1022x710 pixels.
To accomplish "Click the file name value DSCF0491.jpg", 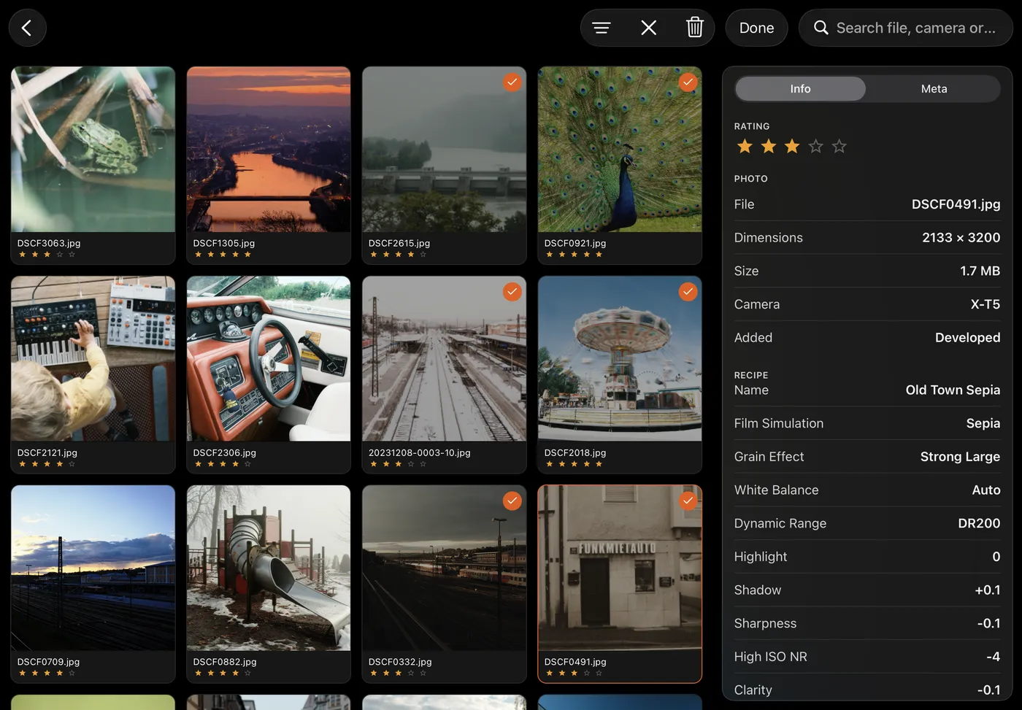I will [956, 204].
